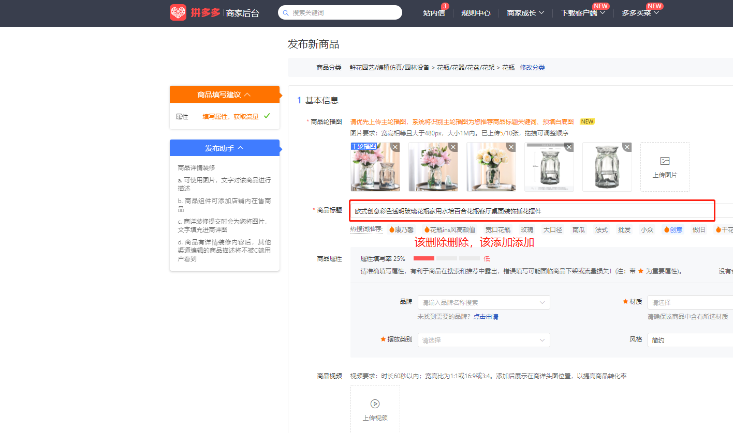Expand the 商家成长 menu
This screenshot has width=733, height=433.
tap(525, 13)
